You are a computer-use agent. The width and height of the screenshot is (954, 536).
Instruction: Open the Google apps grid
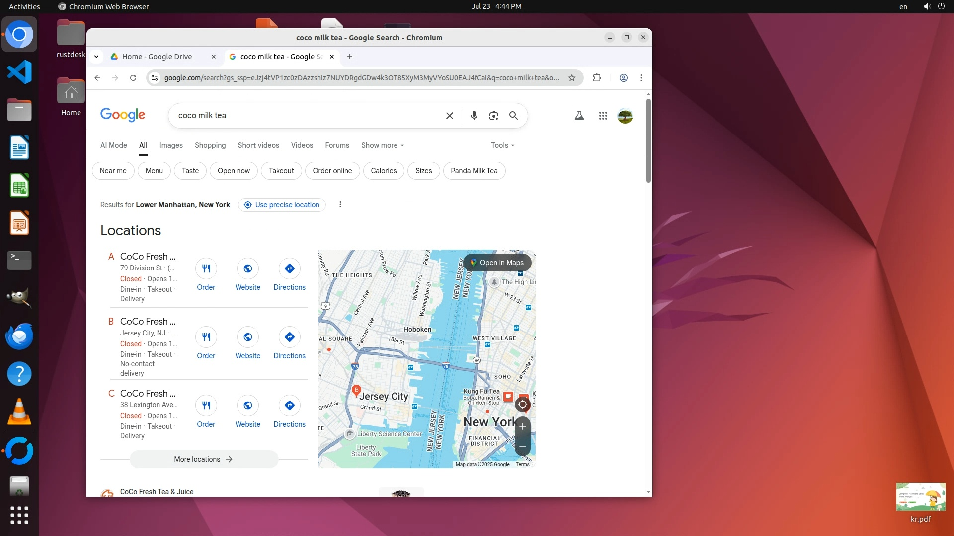click(x=603, y=116)
